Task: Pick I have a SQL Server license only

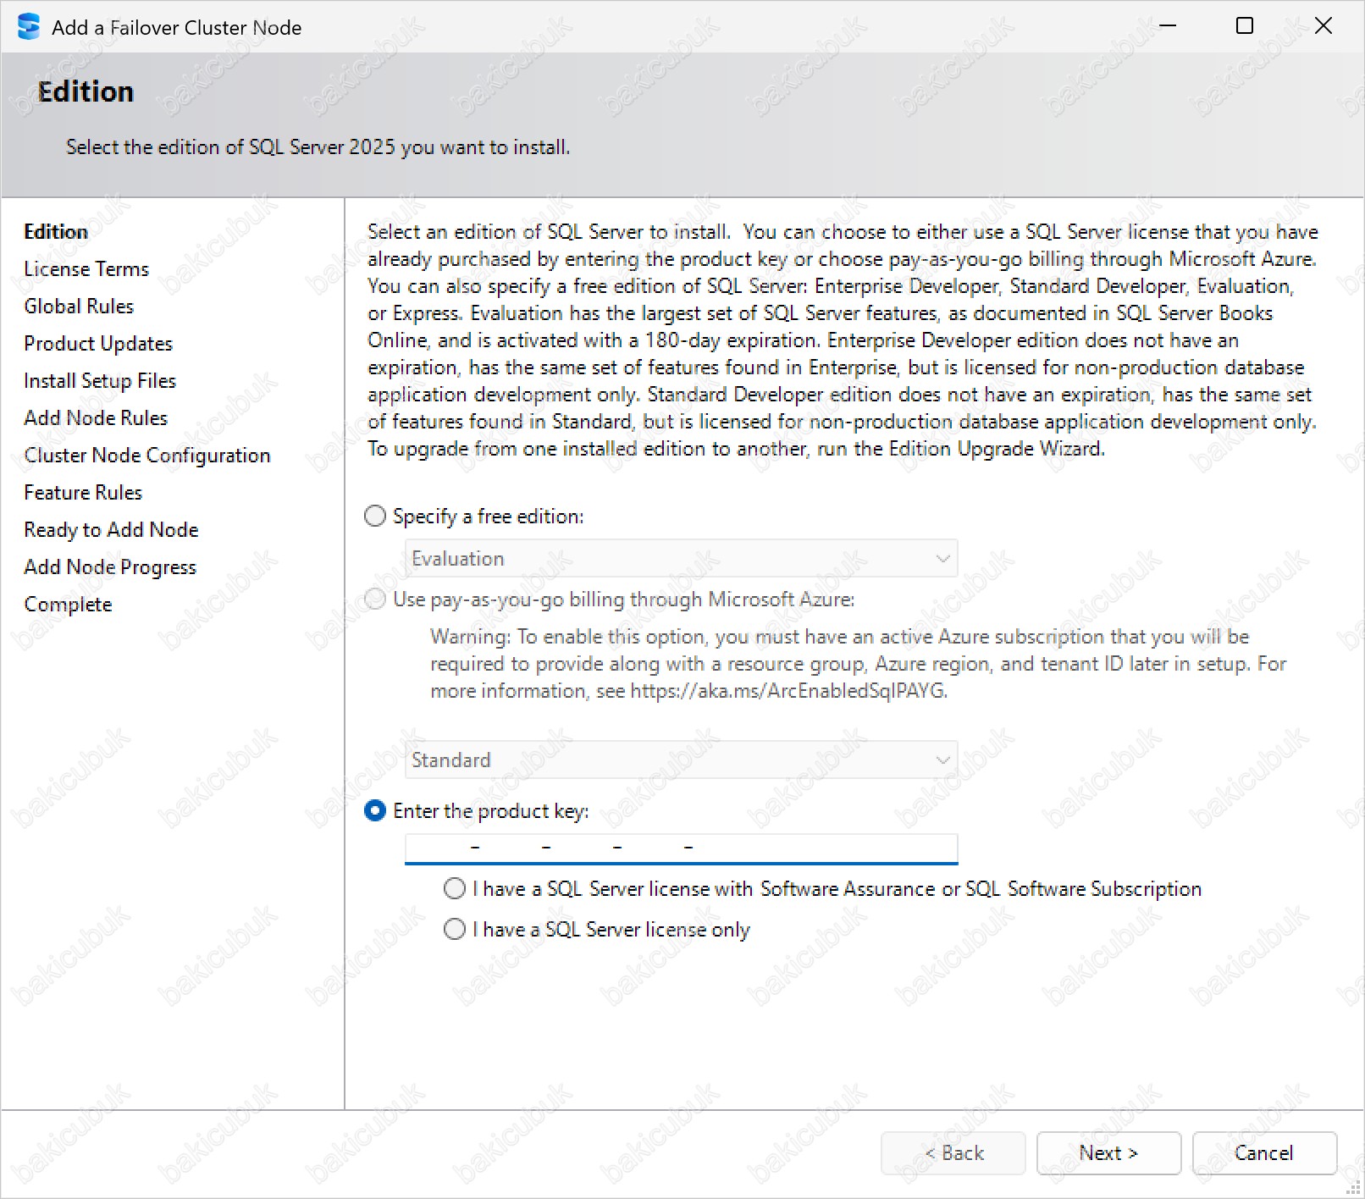Action: 455,929
